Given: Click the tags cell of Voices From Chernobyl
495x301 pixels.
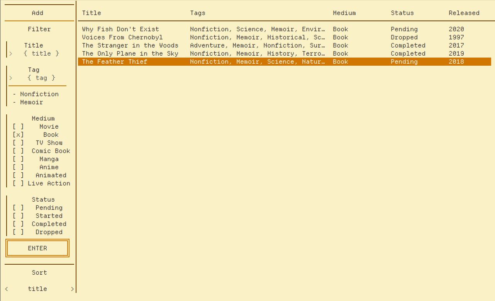Looking at the screenshot, I should pos(258,37).
